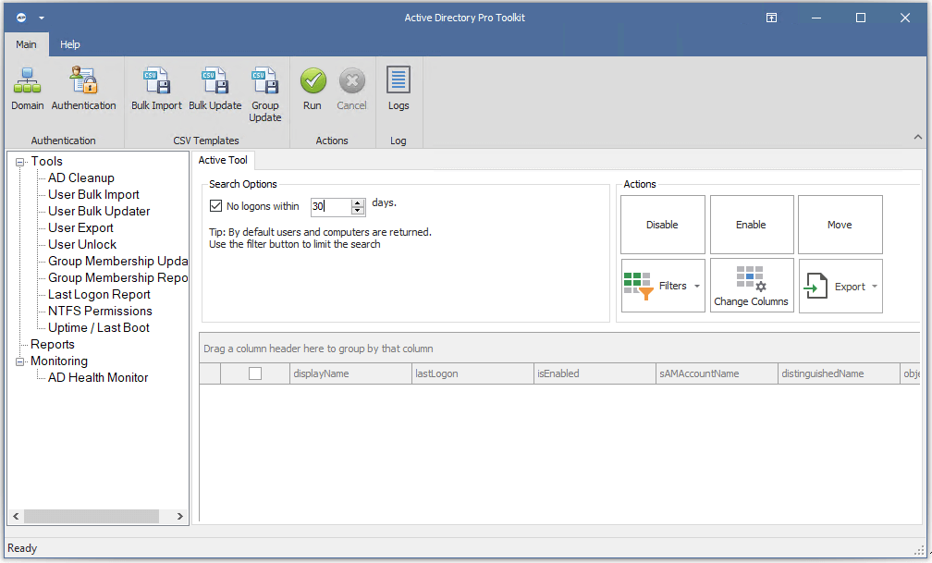Viewport: 932px width, 563px height.
Task: Open the Authentication lock icon
Action: click(x=83, y=89)
